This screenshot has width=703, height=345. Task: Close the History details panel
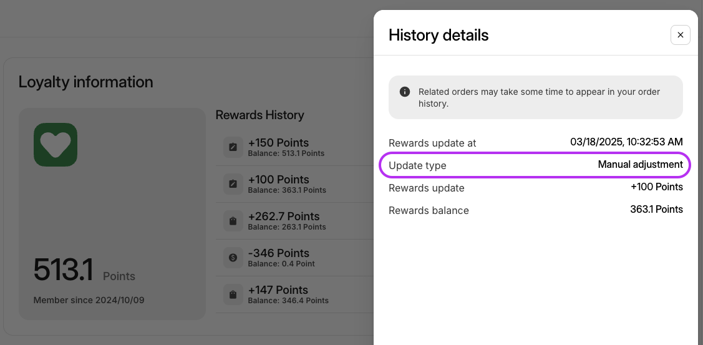(680, 35)
